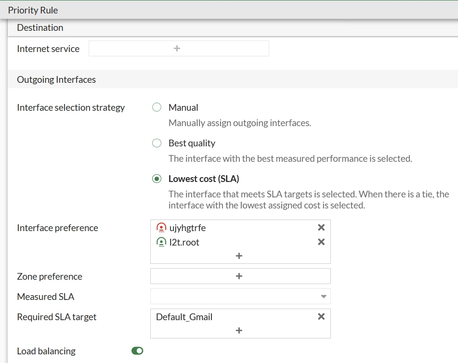Click the Priority Rule header
Screen dimensions: 458x363
coord(33,10)
